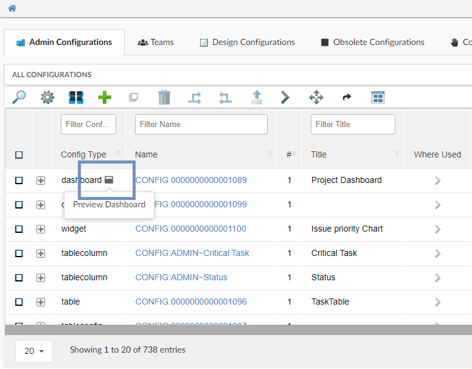The height and width of the screenshot is (369, 472).
Task: Click the table layout icon in toolbar
Action: pos(378,97)
